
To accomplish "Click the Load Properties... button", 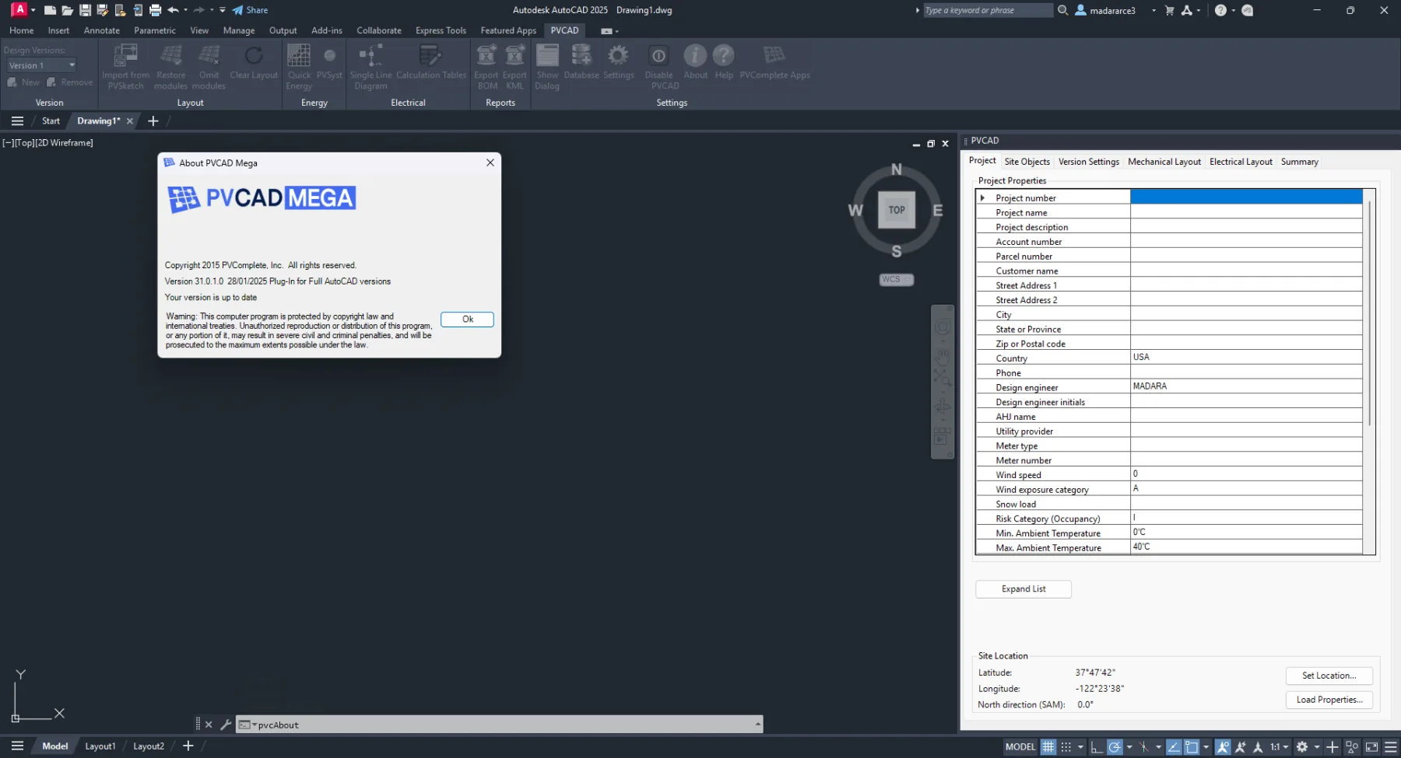I will click(x=1329, y=700).
